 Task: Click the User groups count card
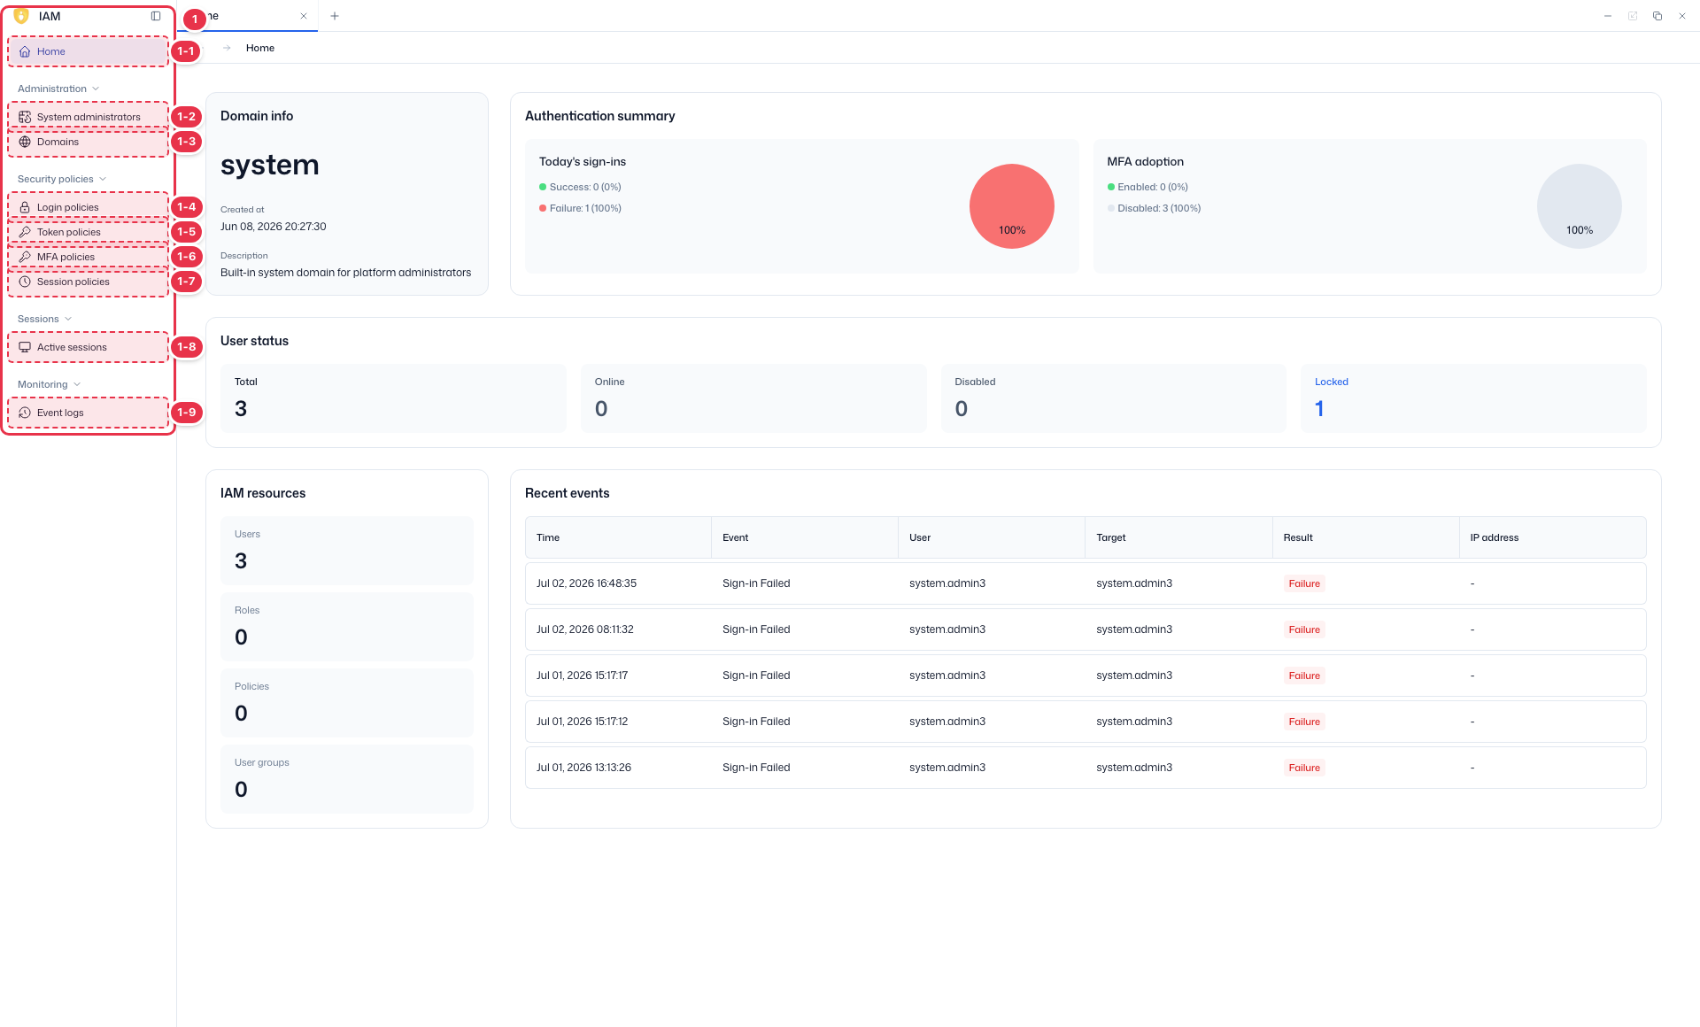(347, 779)
